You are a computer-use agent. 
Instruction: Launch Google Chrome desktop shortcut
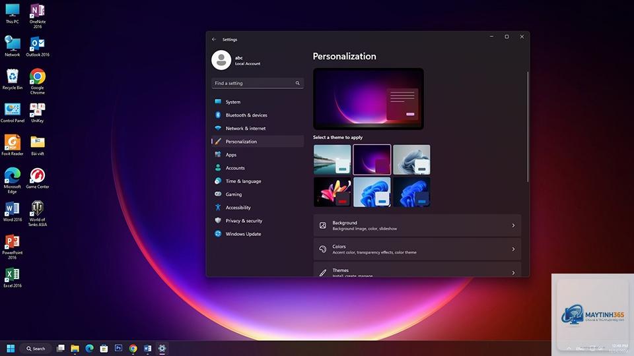(x=37, y=82)
